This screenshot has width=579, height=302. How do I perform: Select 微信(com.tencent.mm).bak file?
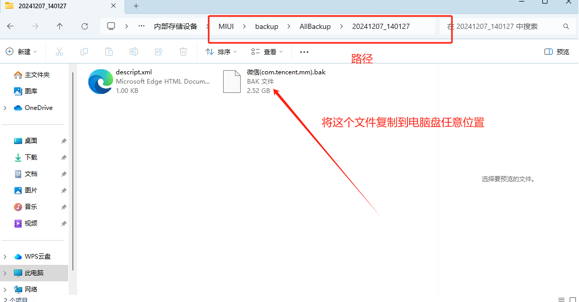pyautogui.click(x=275, y=81)
